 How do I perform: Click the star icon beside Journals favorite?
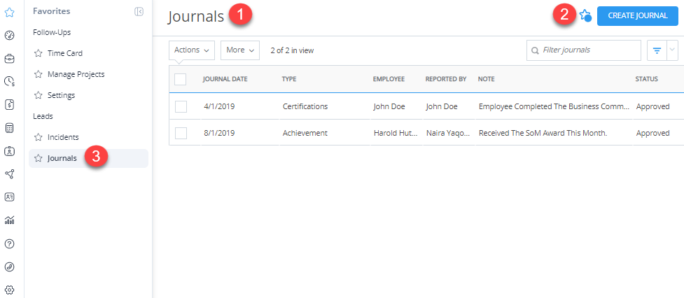(x=39, y=158)
